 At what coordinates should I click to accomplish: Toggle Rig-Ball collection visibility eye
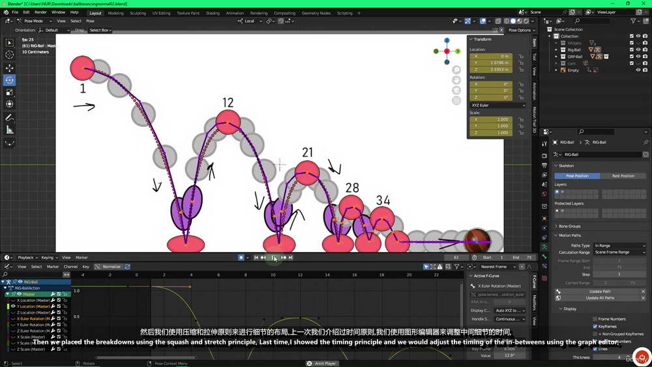pos(638,50)
